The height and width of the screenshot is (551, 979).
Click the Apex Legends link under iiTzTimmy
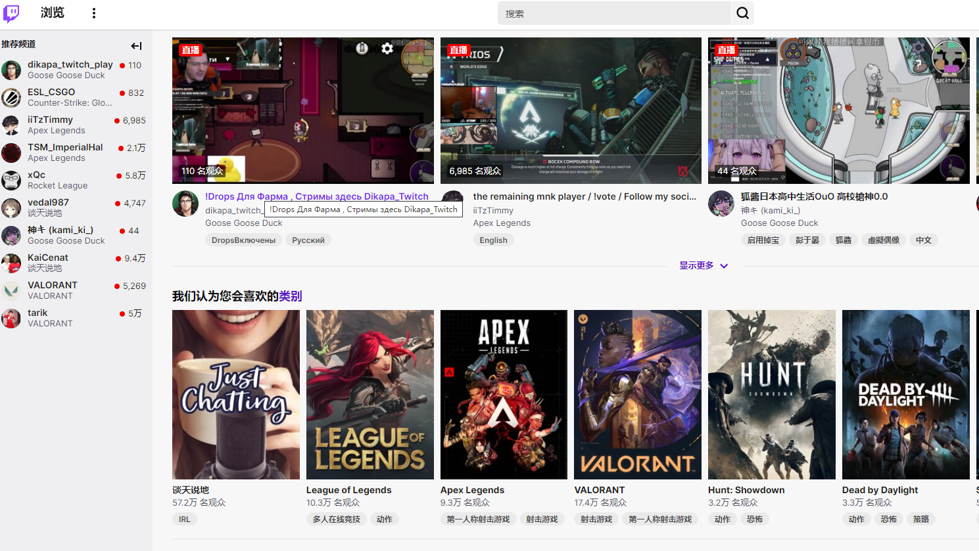point(502,223)
